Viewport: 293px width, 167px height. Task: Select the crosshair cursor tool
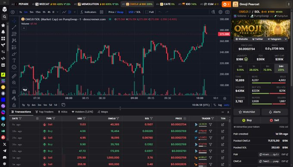click(x=14, y=21)
